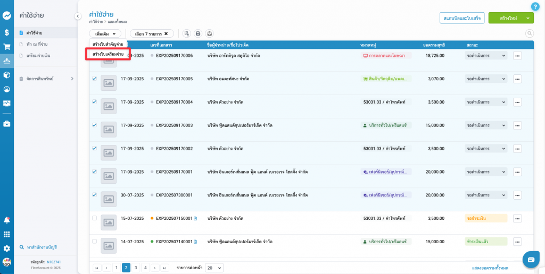The image size is (545, 274).
Task: Click the image thumbnail for EXP202509170004
Action: [x=109, y=106]
